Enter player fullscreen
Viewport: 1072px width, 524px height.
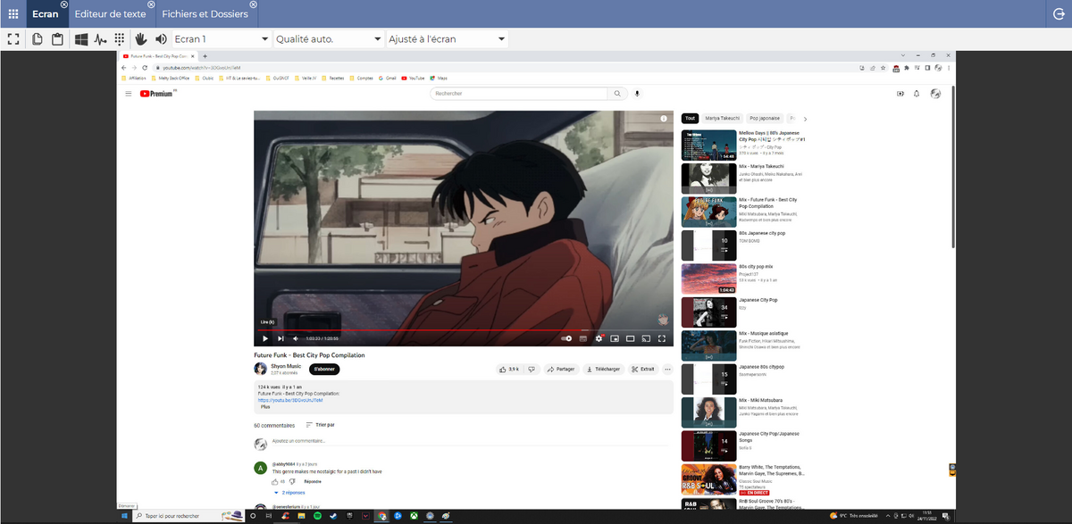pos(662,338)
